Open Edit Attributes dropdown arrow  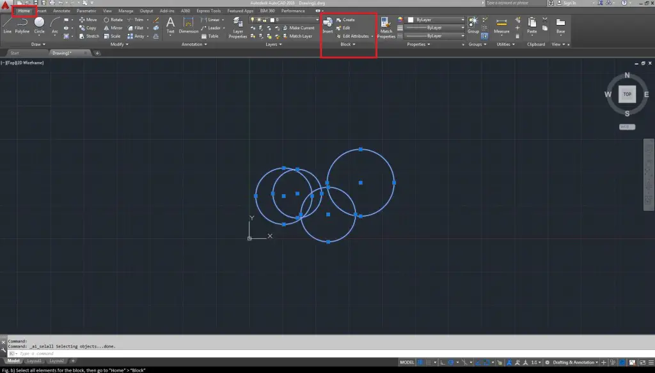372,36
